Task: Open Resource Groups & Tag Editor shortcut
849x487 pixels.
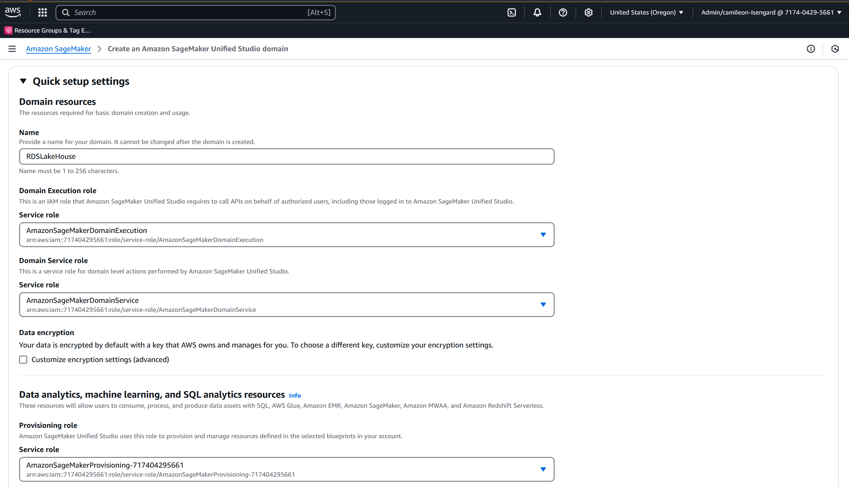Action: (48, 30)
